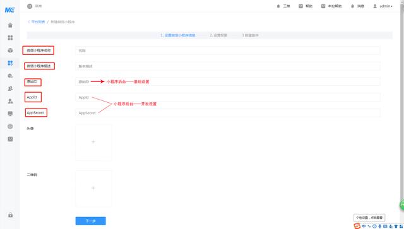The height and width of the screenshot is (229, 404).
Task: Toggle punctuation mode in the IME bar
Action: (x=369, y=226)
